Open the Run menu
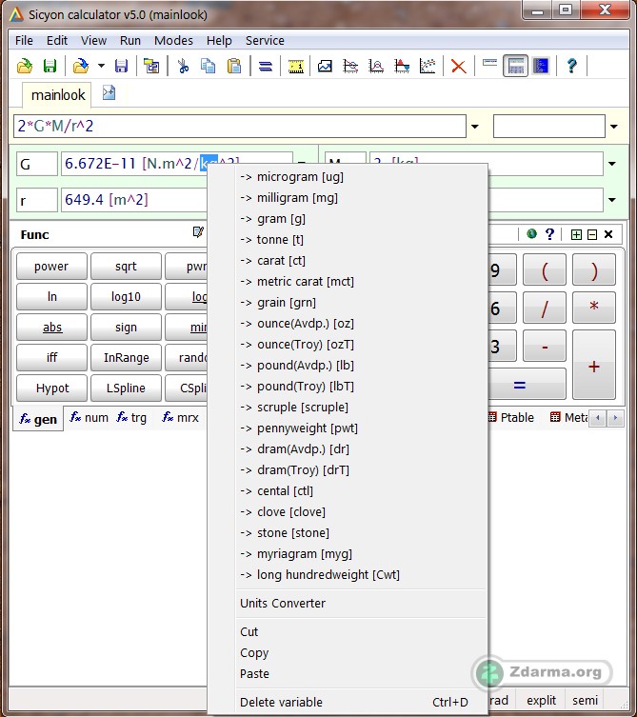637x717 pixels. (129, 41)
